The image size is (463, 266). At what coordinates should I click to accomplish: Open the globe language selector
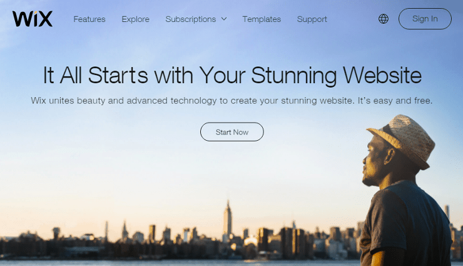384,19
